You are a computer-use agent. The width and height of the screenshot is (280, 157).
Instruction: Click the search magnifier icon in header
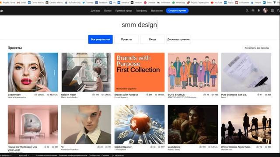point(247,10)
